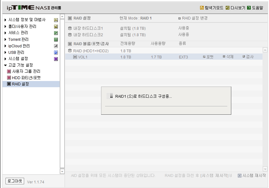The height and width of the screenshot is (188, 269).
Task: Click the VOL1 volume icon
Action: [x=75, y=57]
